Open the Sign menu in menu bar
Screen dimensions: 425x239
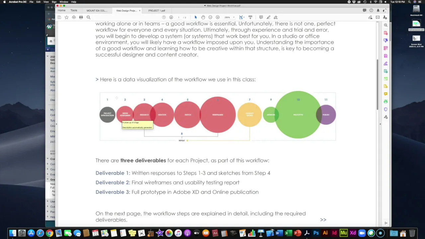[x=54, y=2]
